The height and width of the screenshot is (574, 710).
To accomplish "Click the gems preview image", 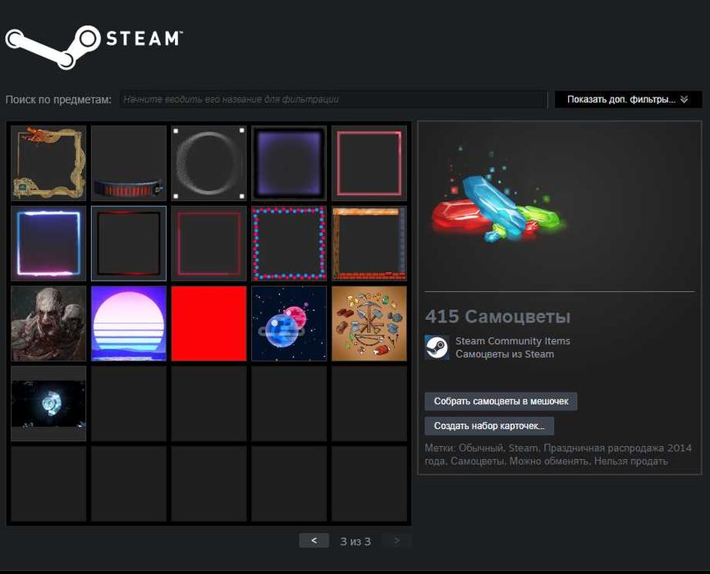I will pyautogui.click(x=498, y=194).
